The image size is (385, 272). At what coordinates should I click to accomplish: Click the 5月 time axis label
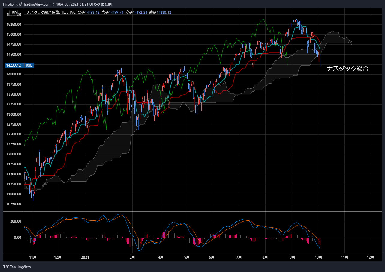[187, 257]
